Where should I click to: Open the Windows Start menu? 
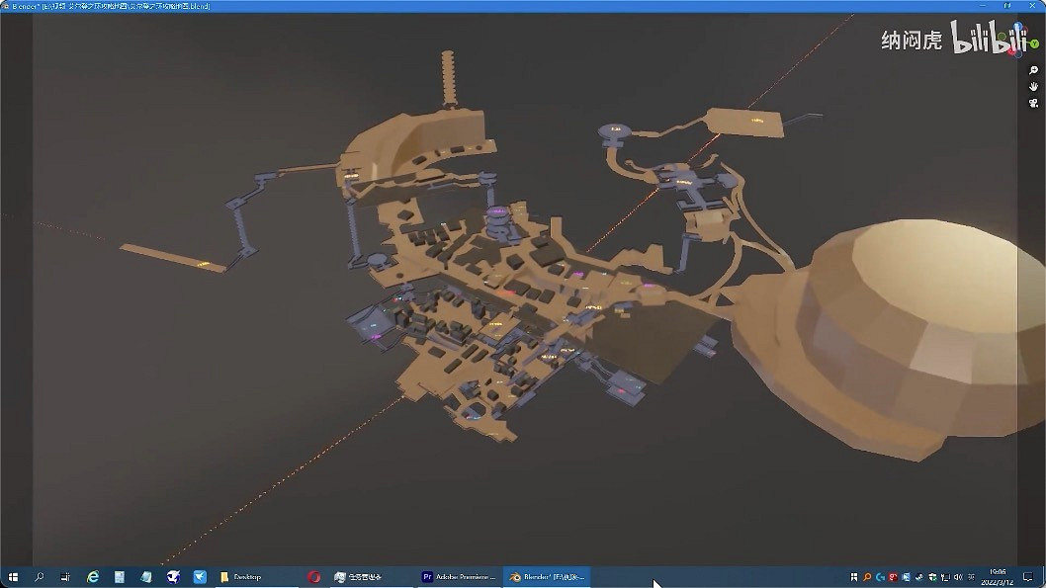(13, 576)
